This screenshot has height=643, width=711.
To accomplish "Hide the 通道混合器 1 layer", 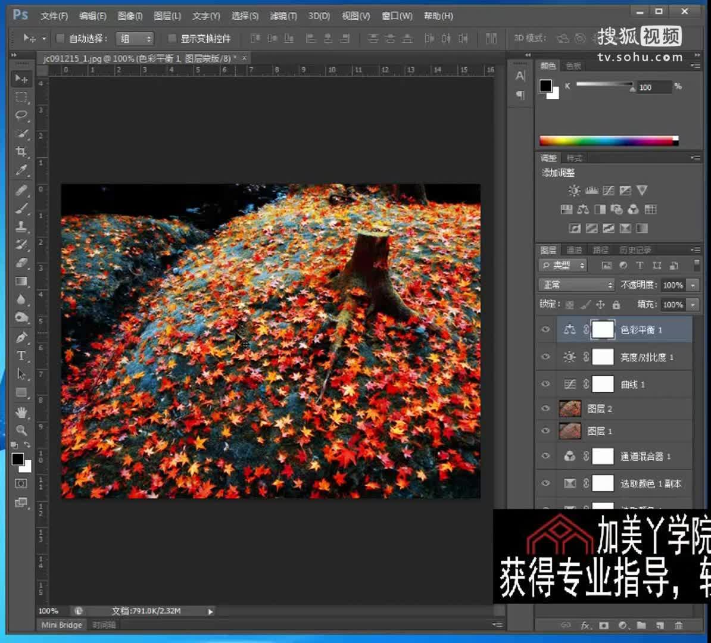I will [545, 456].
